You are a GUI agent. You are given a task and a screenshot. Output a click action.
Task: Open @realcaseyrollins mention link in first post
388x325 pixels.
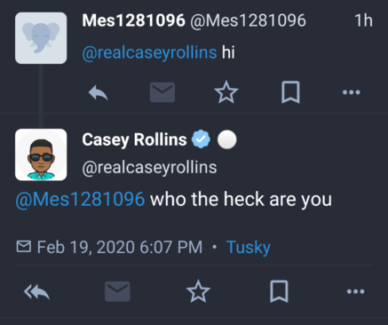149,52
